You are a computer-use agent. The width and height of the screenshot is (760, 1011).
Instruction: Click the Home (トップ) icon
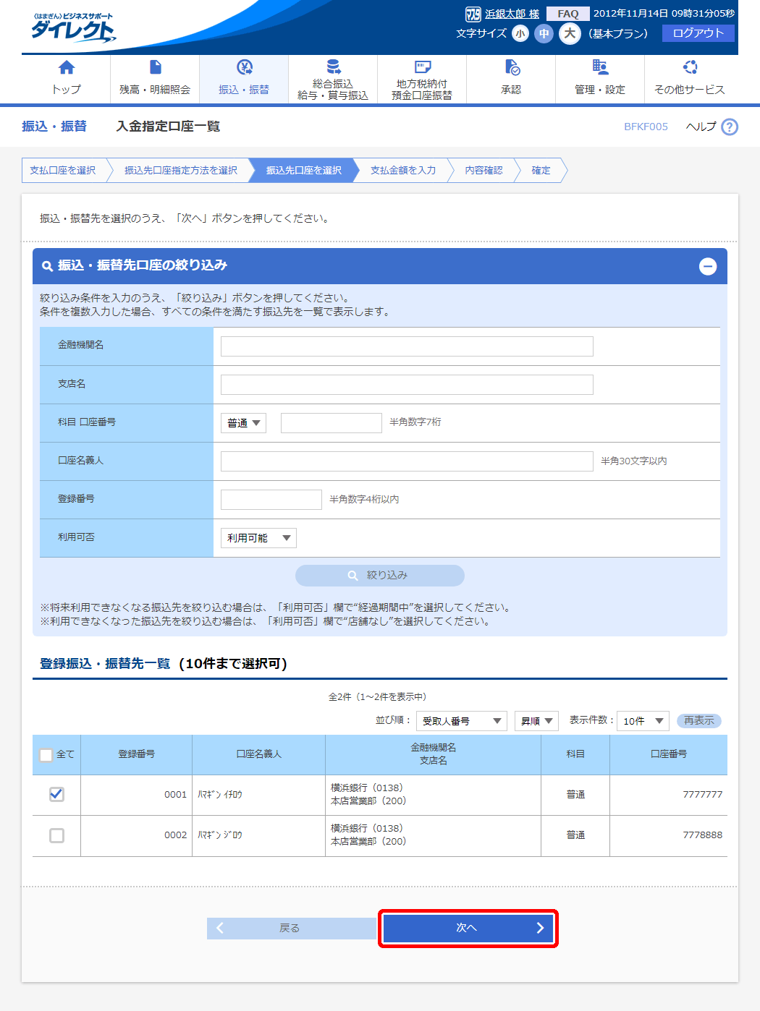pos(66,68)
